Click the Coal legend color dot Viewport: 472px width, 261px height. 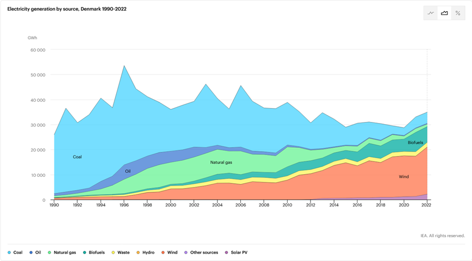tap(9, 252)
